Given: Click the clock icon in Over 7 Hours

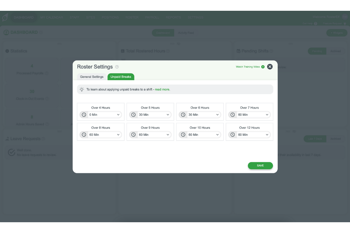Looking at the screenshot, I should (x=233, y=115).
